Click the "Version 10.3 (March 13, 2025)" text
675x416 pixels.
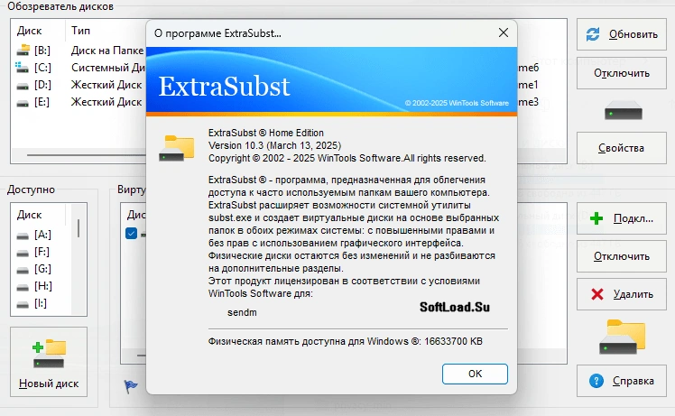[x=274, y=145]
